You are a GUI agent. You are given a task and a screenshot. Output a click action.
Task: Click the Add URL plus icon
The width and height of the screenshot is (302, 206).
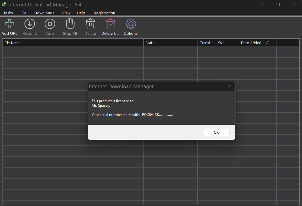9,24
